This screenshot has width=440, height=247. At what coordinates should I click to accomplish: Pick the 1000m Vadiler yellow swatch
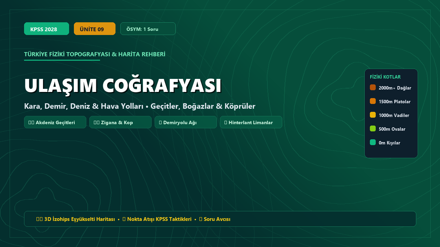pyautogui.click(x=373, y=115)
